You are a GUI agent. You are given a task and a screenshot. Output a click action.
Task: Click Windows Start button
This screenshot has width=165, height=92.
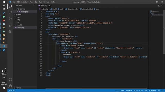tap(4, 2)
